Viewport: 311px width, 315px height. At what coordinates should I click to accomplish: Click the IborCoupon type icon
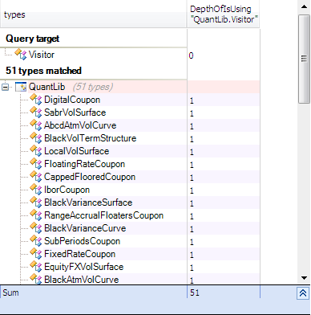[x=36, y=190]
